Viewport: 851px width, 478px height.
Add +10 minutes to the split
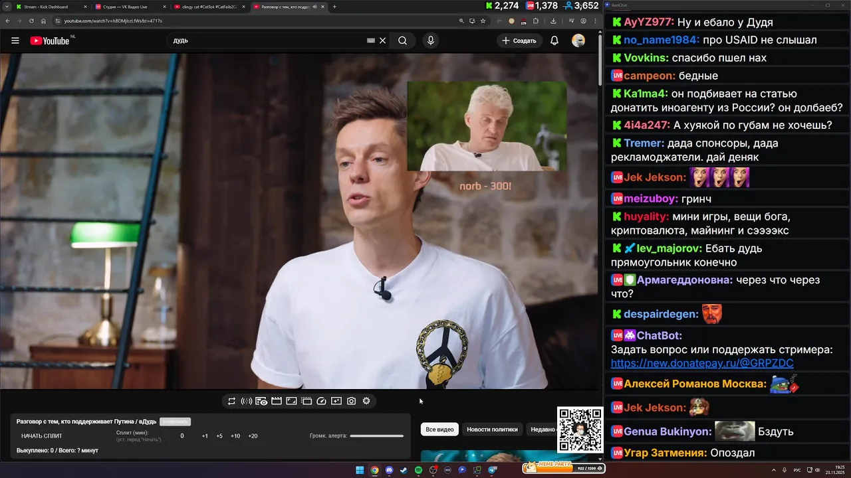(x=235, y=436)
